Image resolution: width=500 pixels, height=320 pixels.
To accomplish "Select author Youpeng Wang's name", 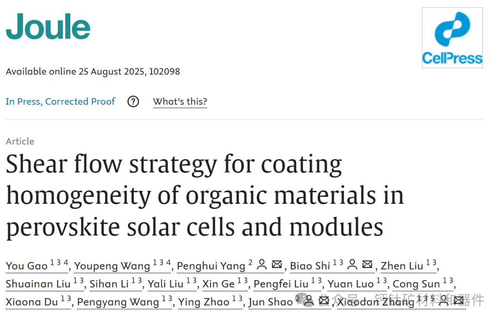I will (112, 266).
